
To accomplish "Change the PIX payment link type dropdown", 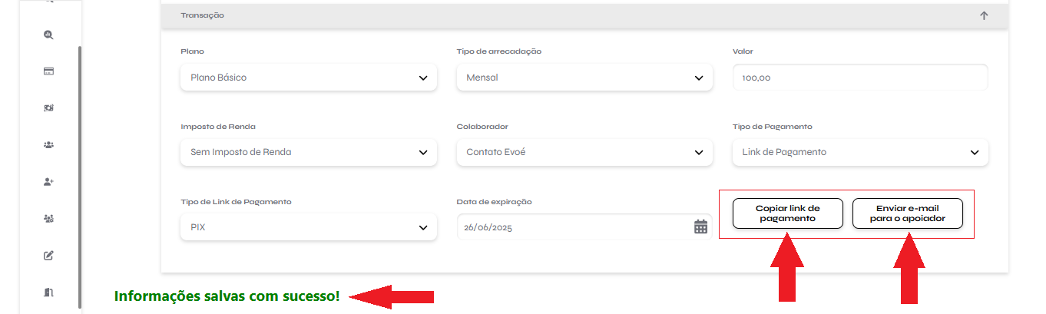I will [309, 227].
